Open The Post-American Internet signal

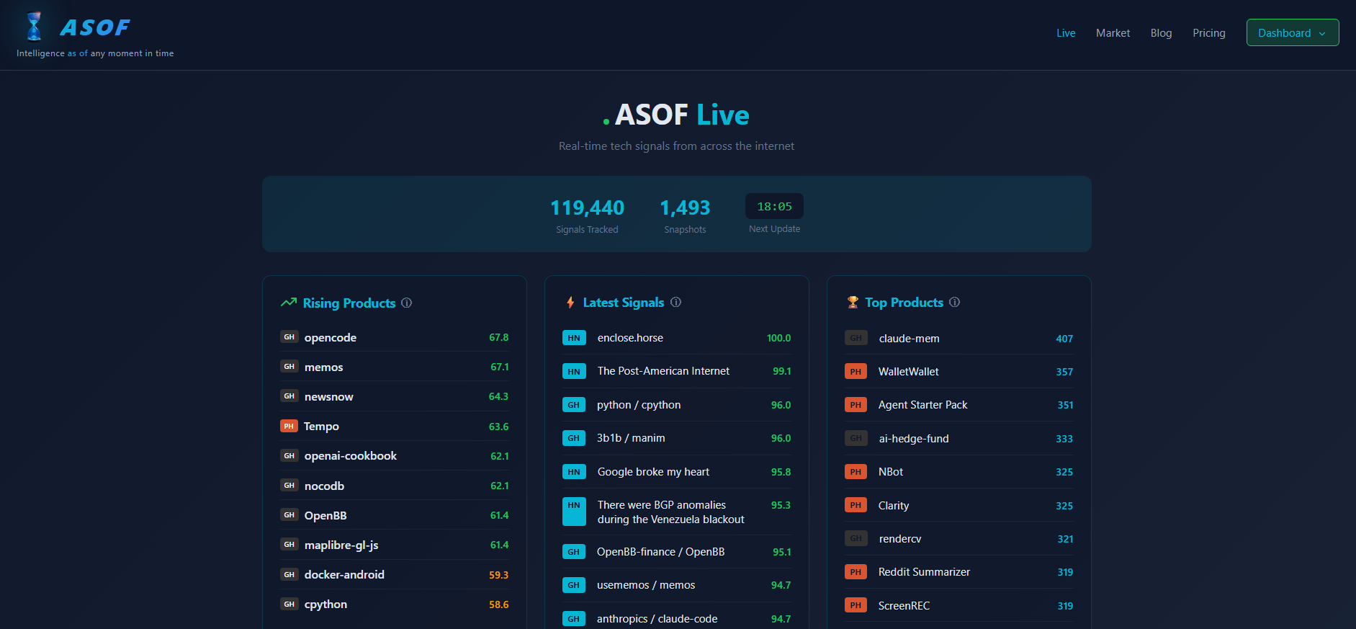663,371
